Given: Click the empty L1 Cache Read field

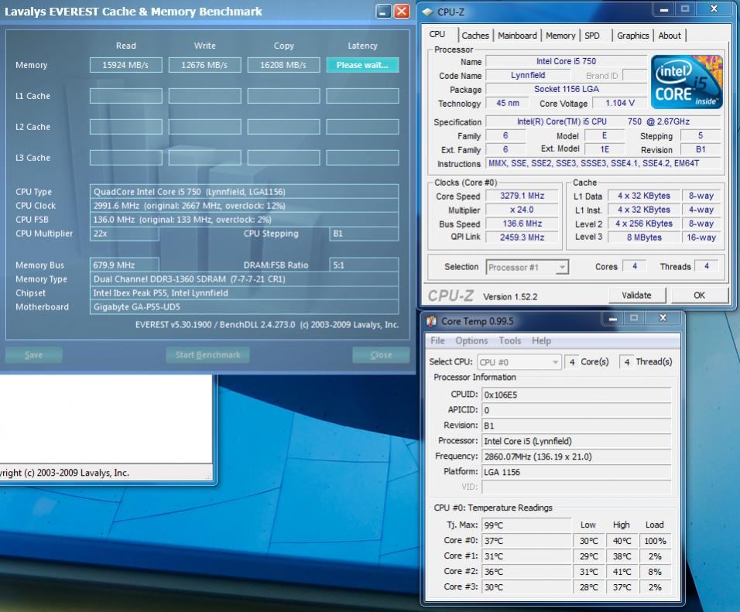Looking at the screenshot, I should (126, 96).
